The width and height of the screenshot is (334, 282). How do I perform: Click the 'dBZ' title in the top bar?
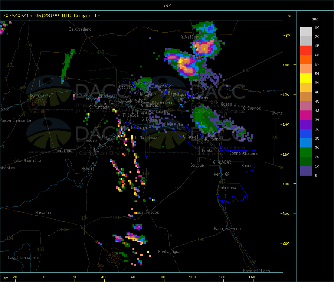167,6
